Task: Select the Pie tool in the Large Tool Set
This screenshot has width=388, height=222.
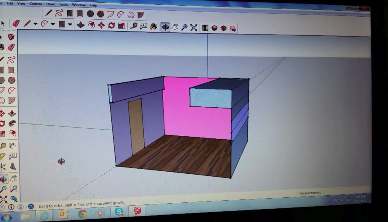Action: pos(11,101)
